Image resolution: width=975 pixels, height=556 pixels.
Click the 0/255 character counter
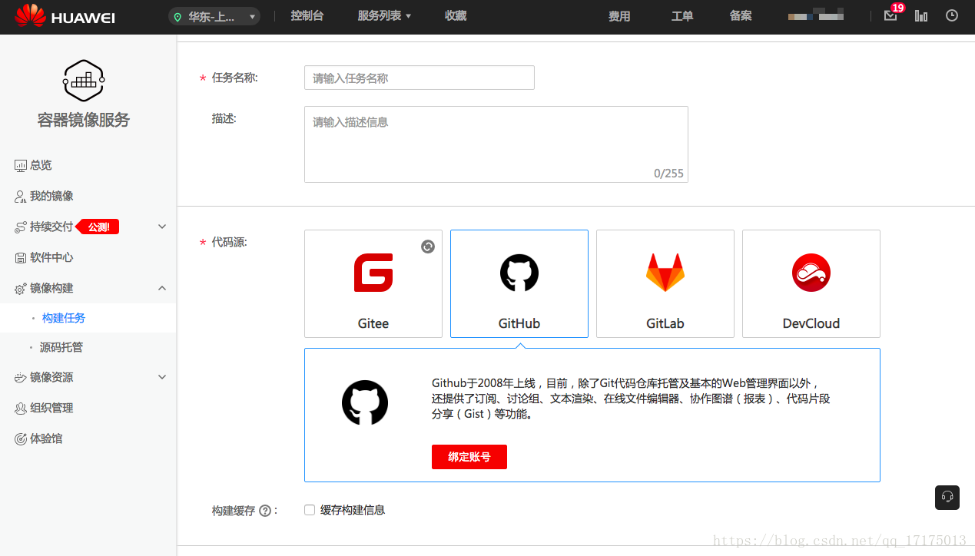pyautogui.click(x=668, y=174)
